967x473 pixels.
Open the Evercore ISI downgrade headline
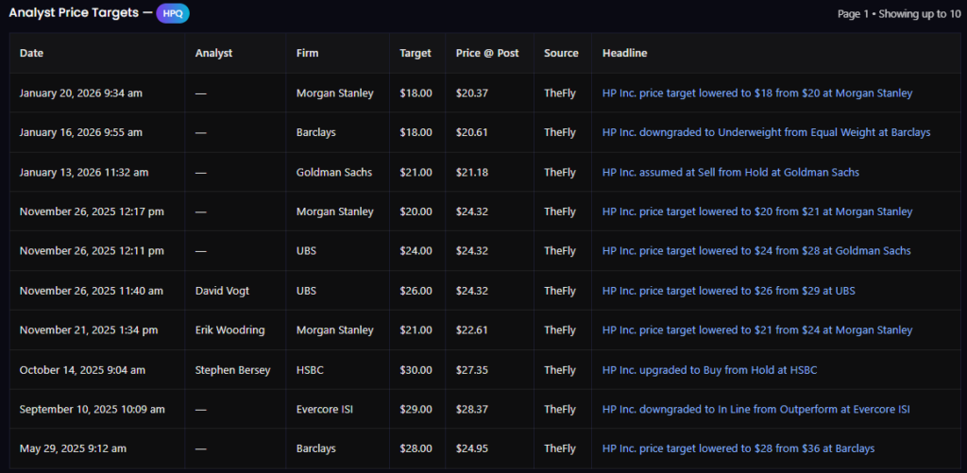[x=755, y=410]
